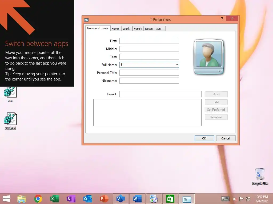Click the Add e-mail button

coord(216,94)
